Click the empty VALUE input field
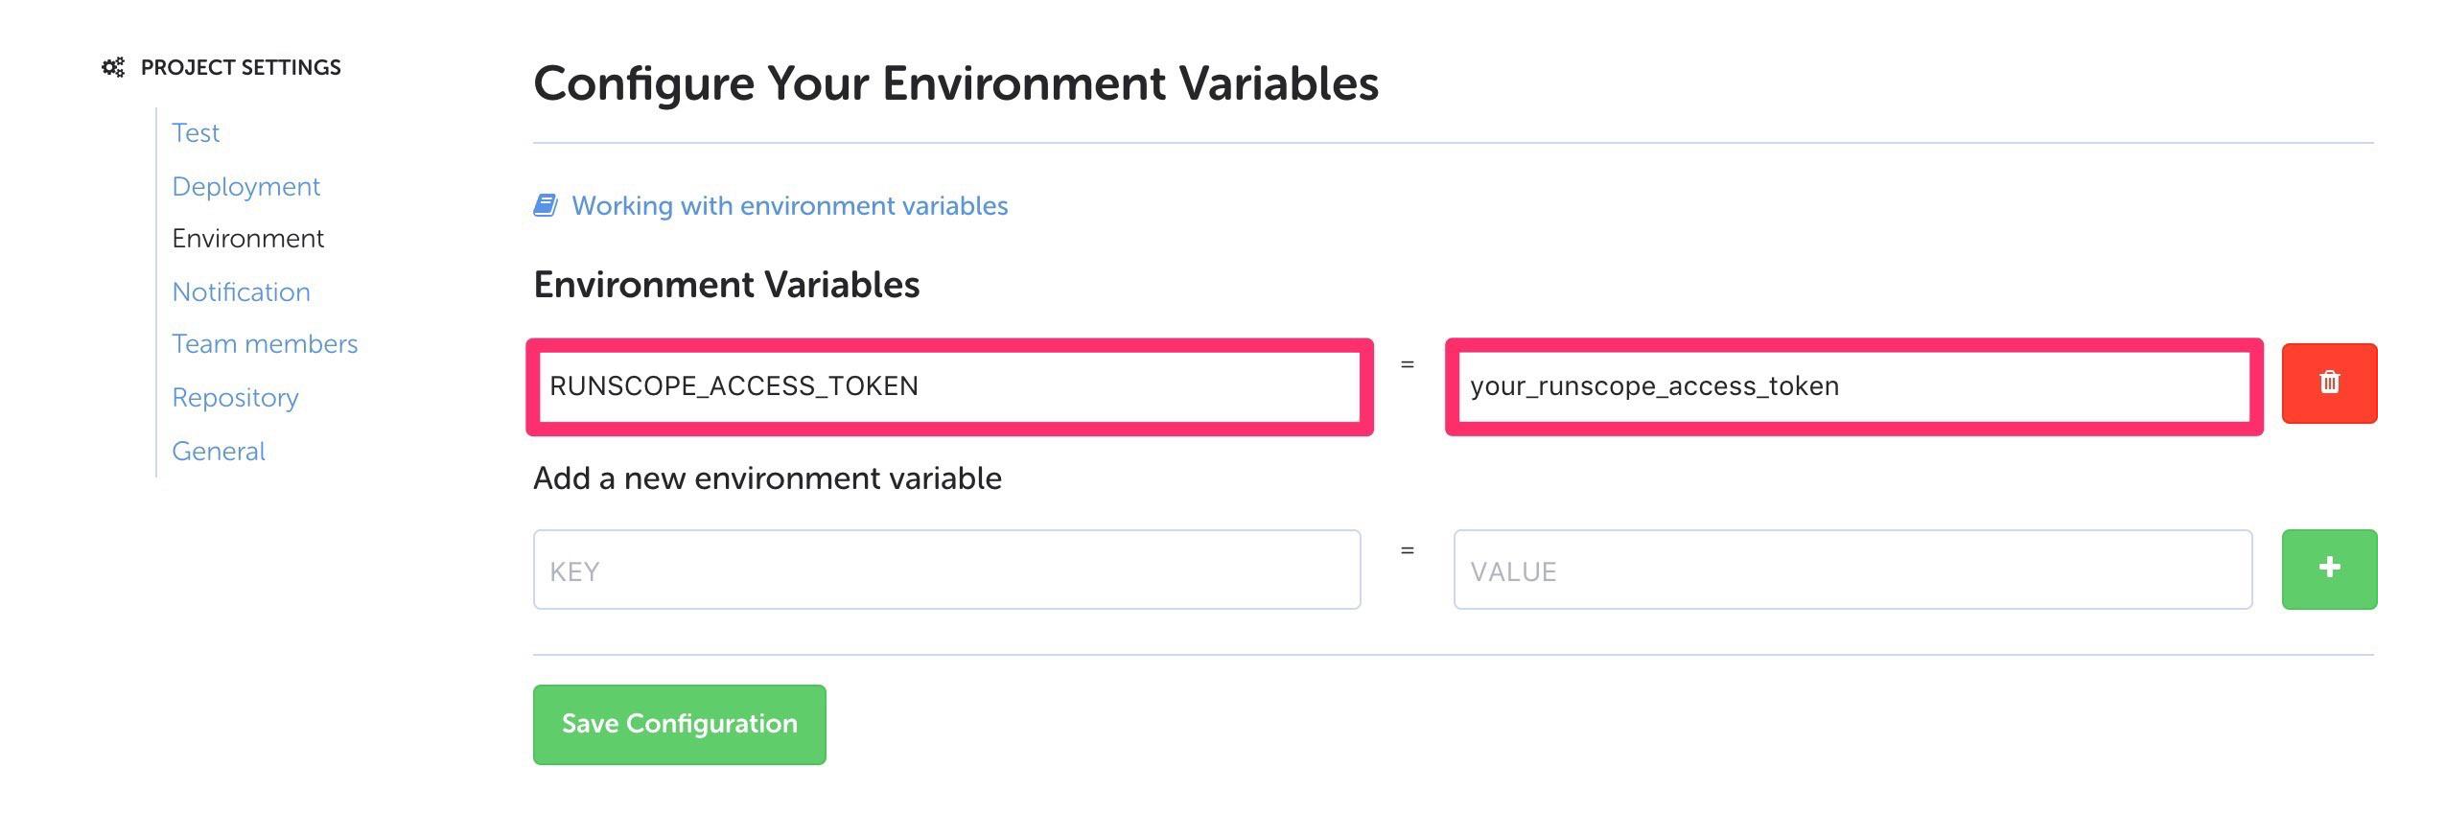Image resolution: width=2446 pixels, height=815 pixels. point(1852,570)
